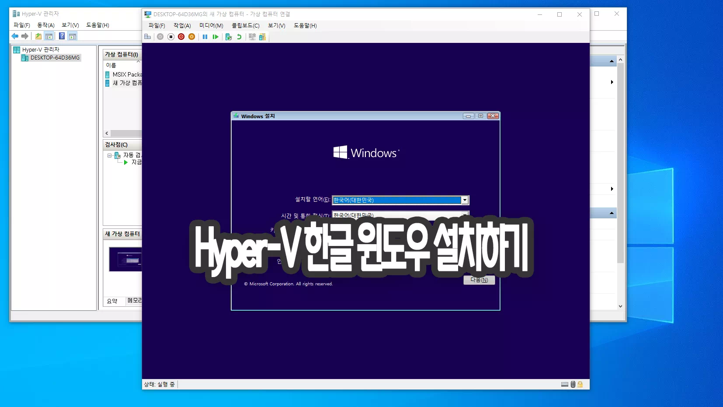Open the 설치할 언어 dropdown
This screenshot has width=723, height=407.
point(465,200)
